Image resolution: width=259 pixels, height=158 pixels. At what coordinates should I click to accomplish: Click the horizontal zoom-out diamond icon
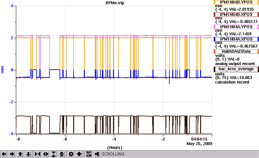coord(46,154)
